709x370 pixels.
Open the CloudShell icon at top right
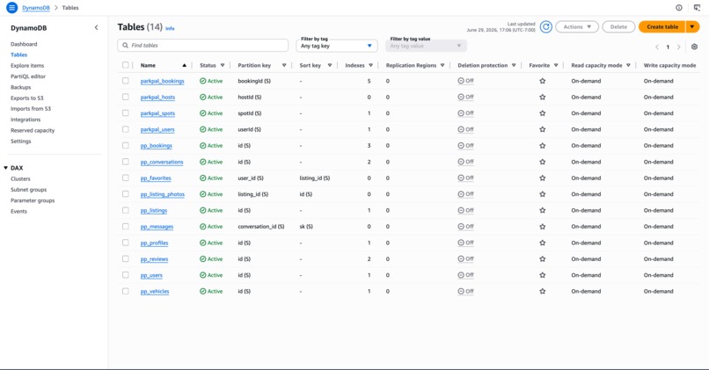pyautogui.click(x=697, y=8)
